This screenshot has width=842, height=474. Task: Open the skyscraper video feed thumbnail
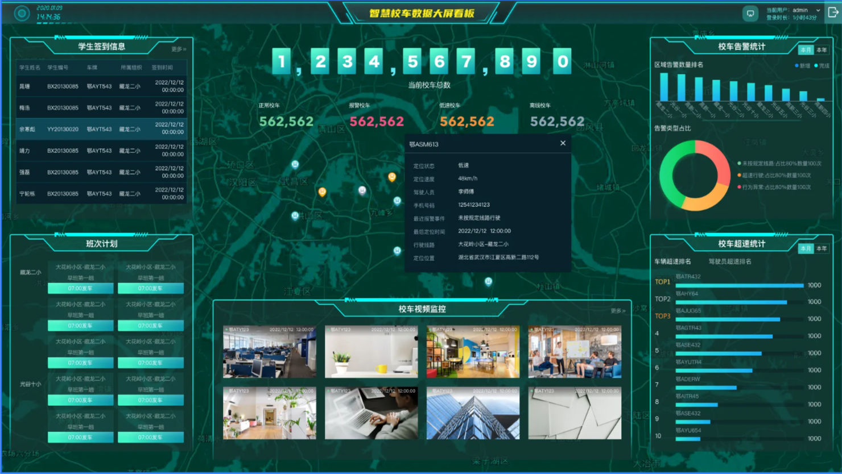pos(473,413)
